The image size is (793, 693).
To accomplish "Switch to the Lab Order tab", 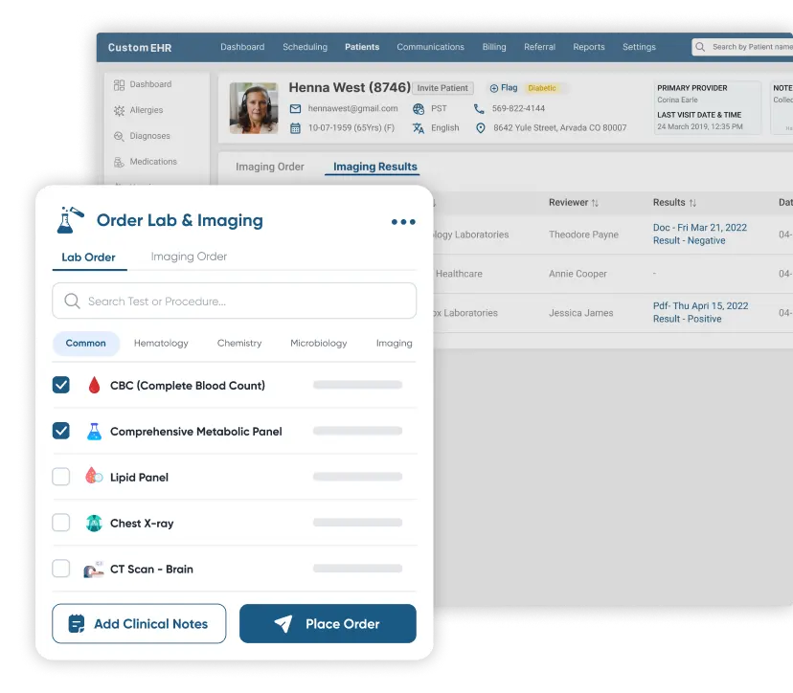I will coord(88,257).
